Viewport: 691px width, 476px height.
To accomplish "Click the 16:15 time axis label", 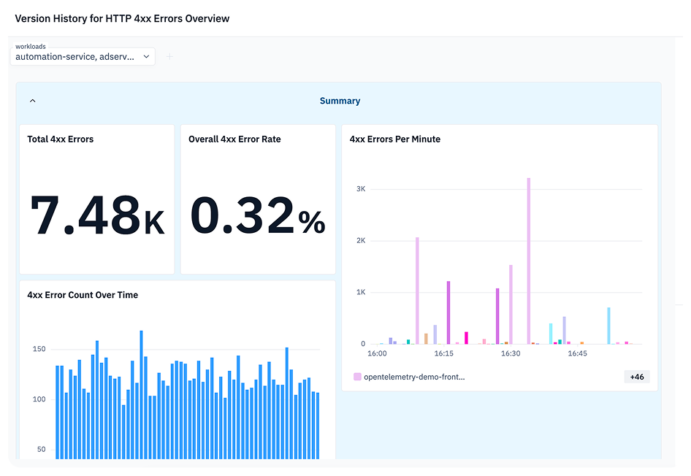I will (444, 353).
